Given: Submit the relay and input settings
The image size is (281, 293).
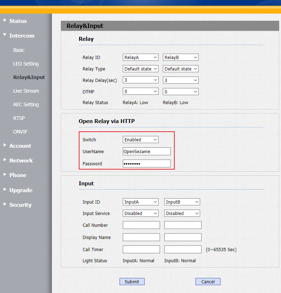Looking at the screenshot, I should [132, 282].
